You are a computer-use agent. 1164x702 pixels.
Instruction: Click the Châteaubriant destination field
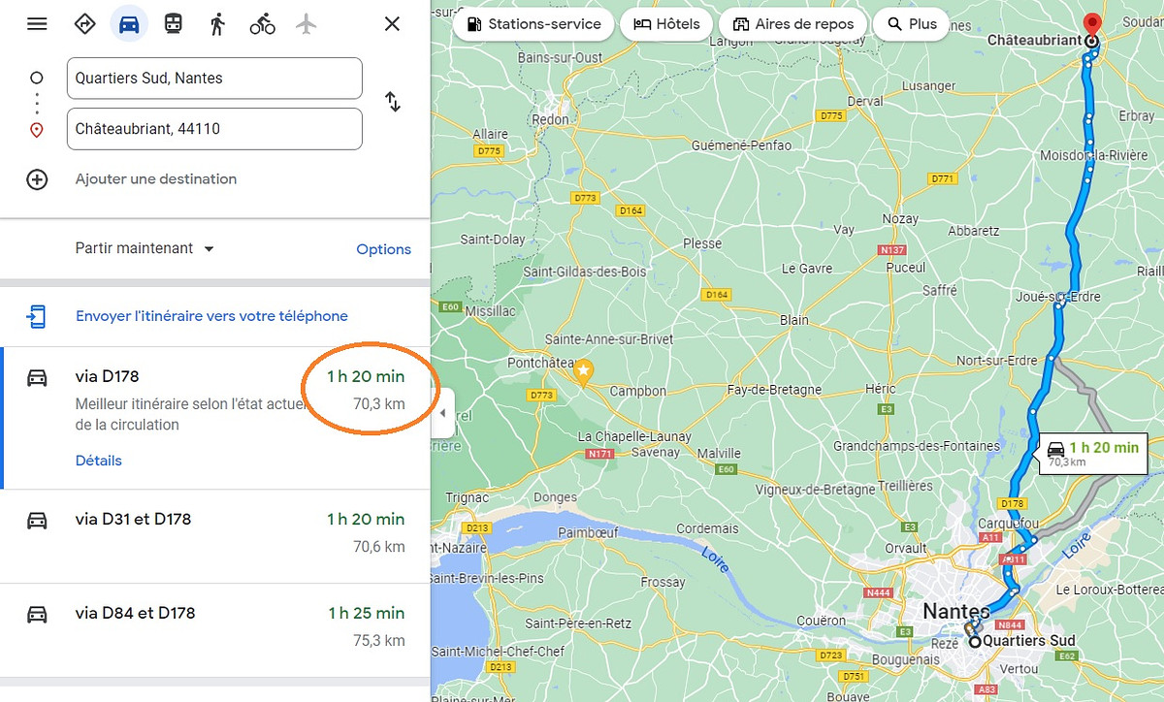click(x=214, y=129)
